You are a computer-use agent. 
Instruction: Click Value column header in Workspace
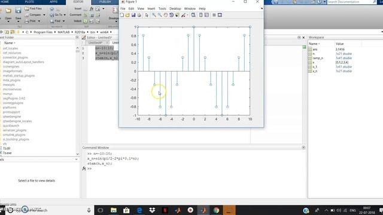(339, 44)
